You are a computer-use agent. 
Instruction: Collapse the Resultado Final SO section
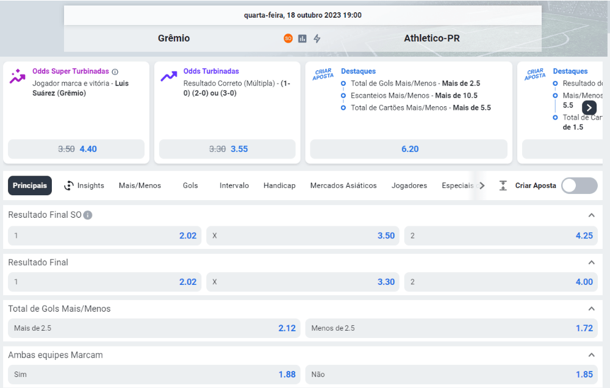[591, 215]
